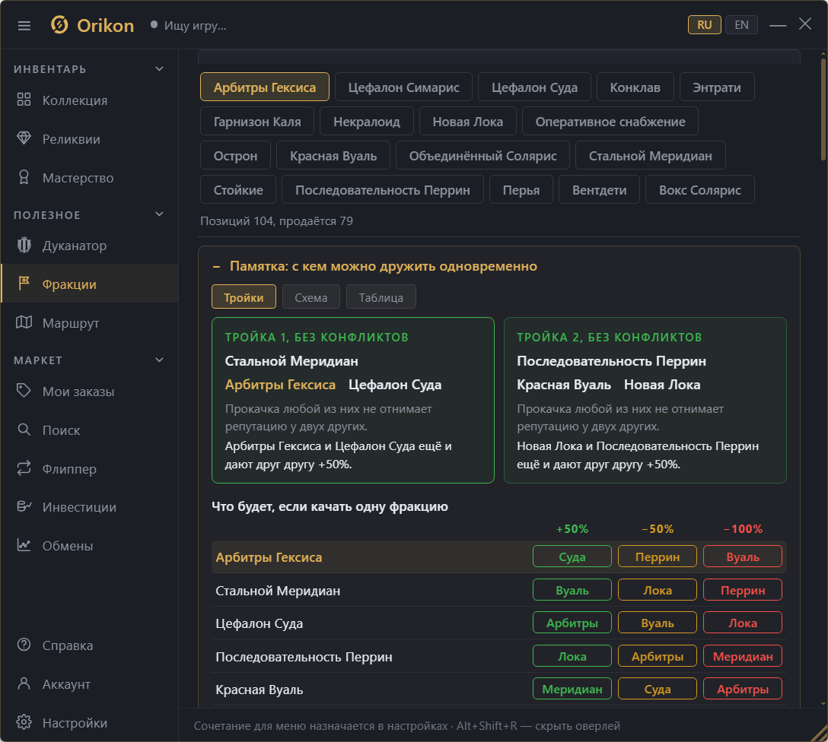This screenshot has height=742, width=828.
Task: Click the Меридиан chip in Последовательность Перрин row
Action: [743, 656]
